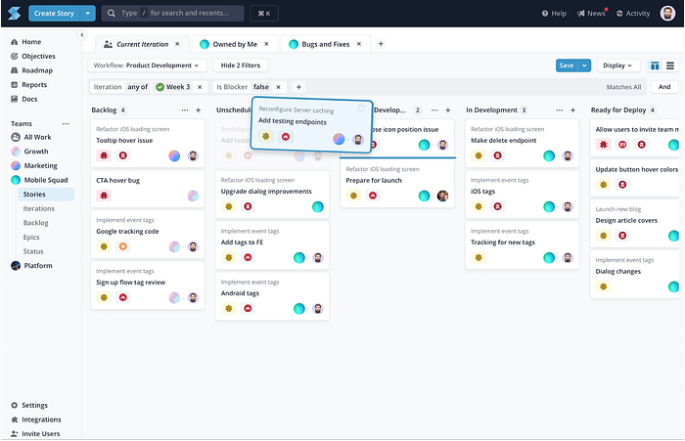Switch to list table view
Image resolution: width=685 pixels, height=441 pixels.
pos(669,66)
